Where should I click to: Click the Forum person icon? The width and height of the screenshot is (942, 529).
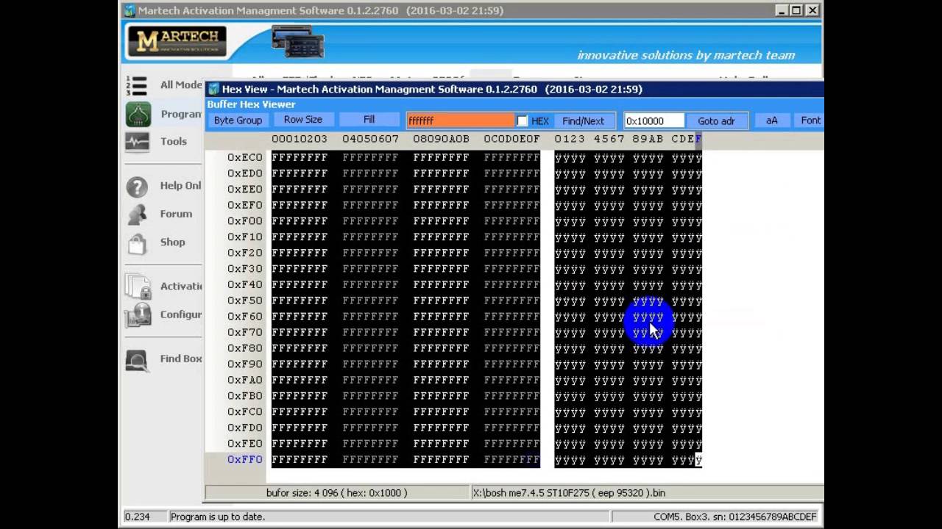click(137, 215)
